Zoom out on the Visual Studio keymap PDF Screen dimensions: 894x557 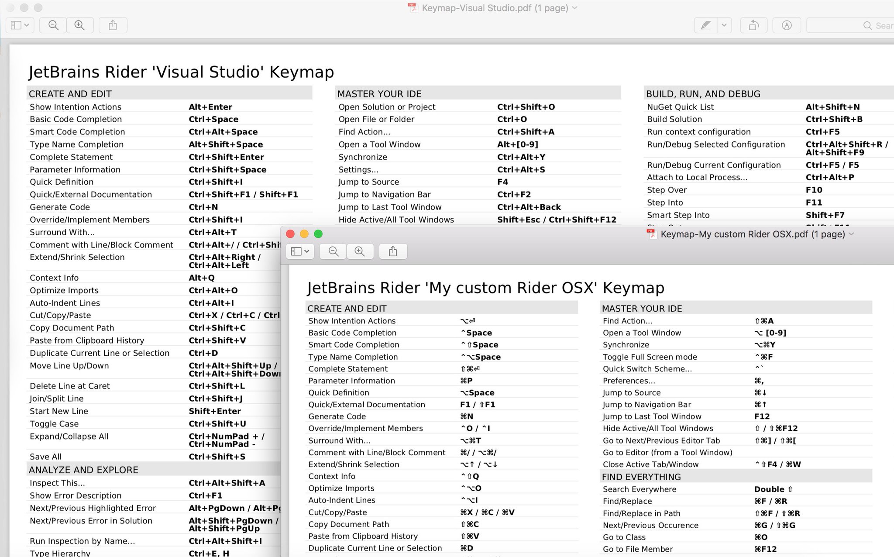tap(52, 25)
